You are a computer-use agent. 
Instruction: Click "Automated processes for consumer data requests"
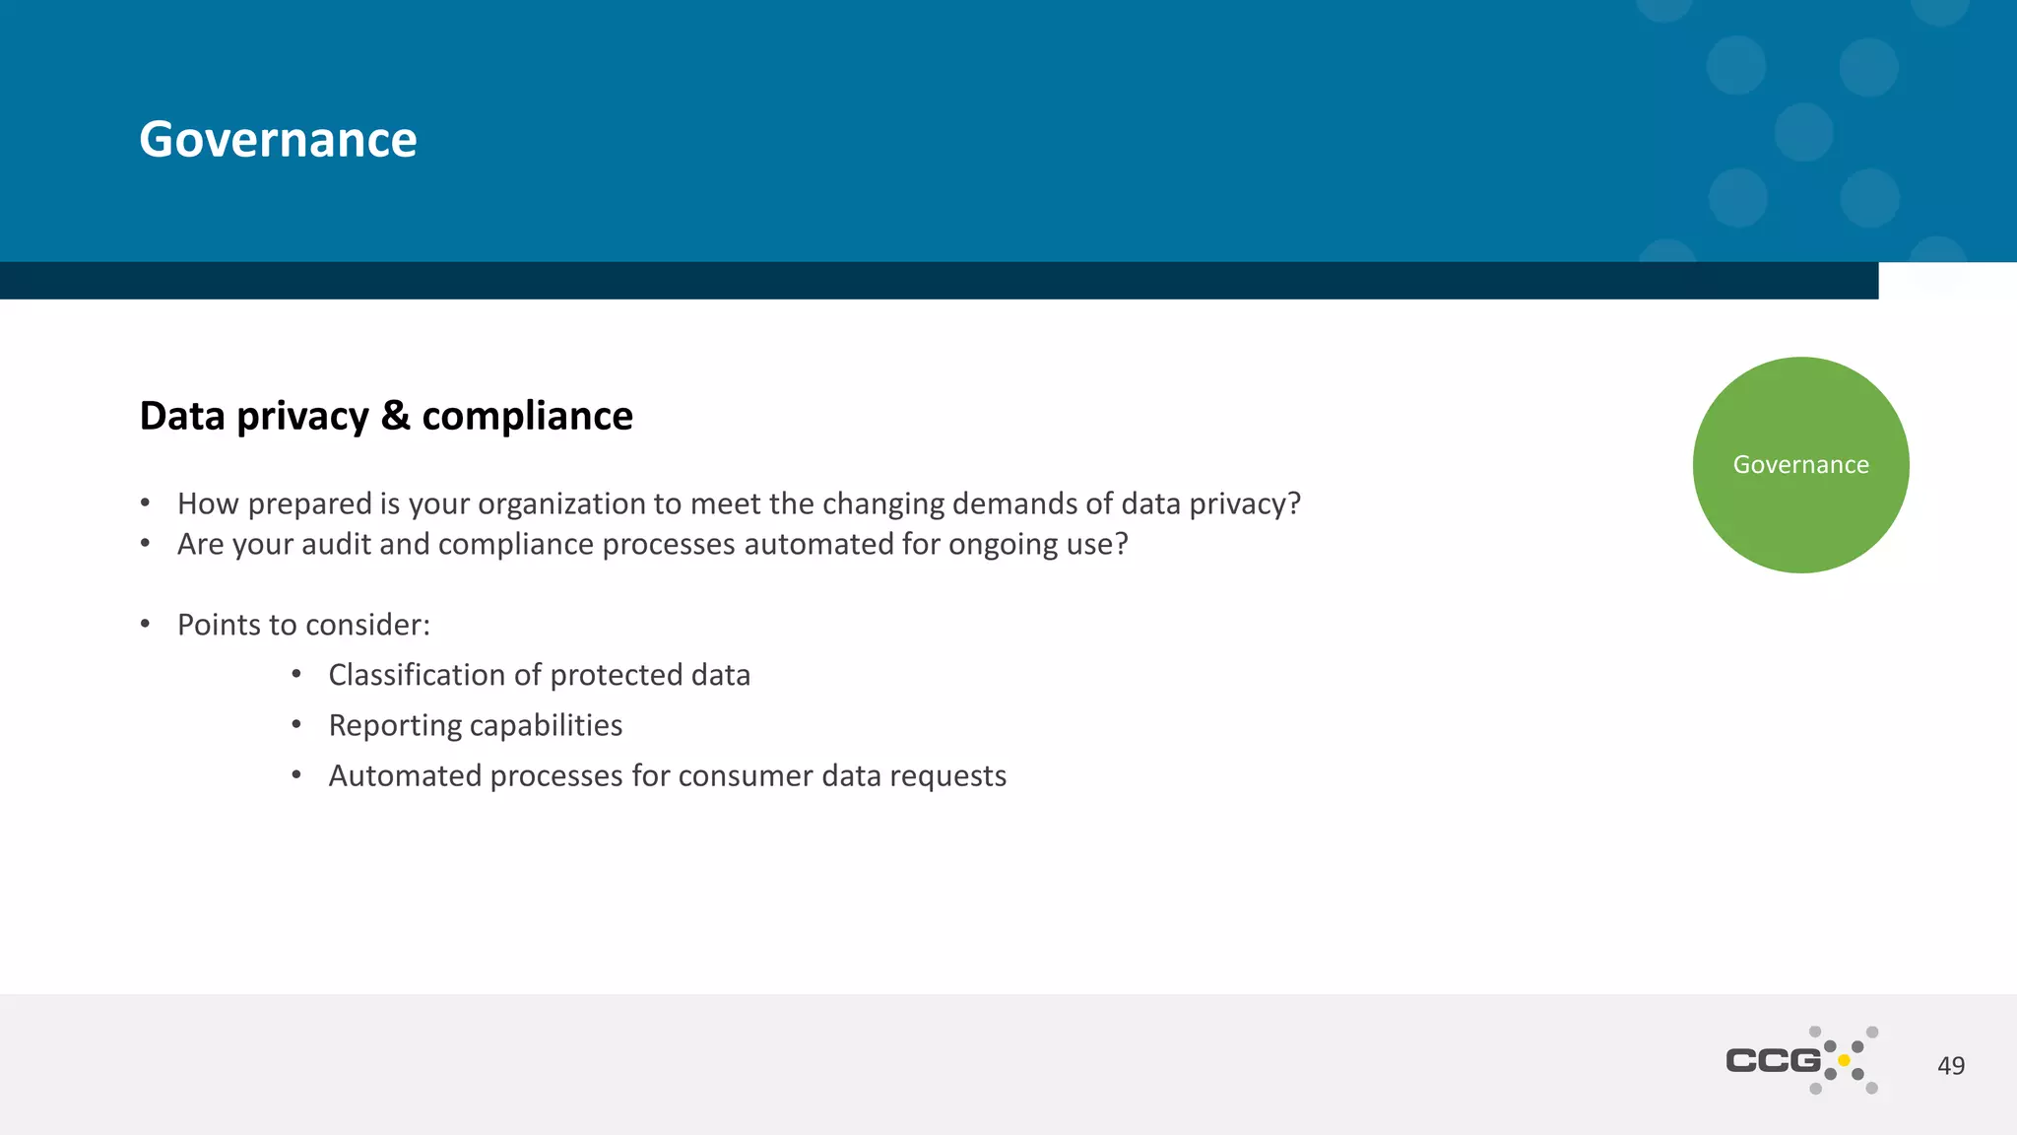tap(667, 775)
